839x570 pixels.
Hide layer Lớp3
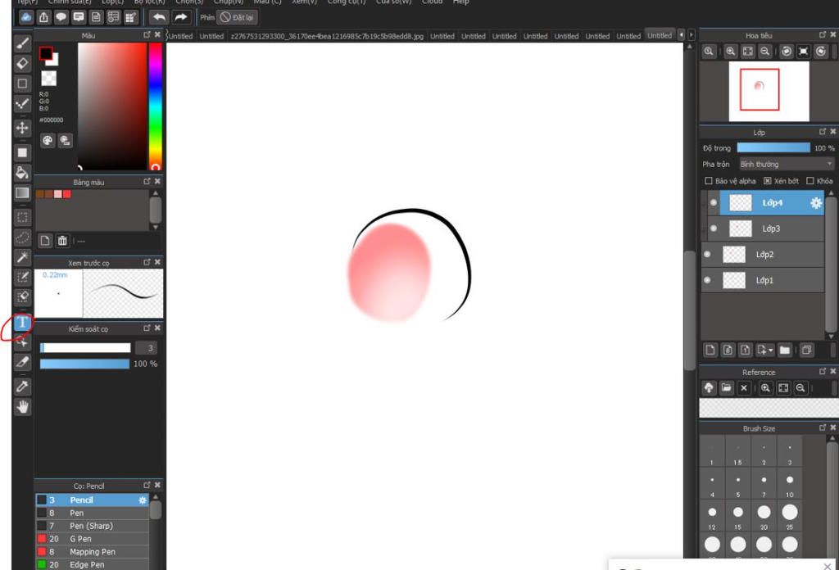(x=714, y=228)
